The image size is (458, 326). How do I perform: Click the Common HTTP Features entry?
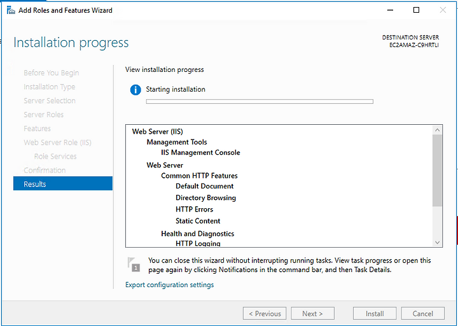point(199,176)
